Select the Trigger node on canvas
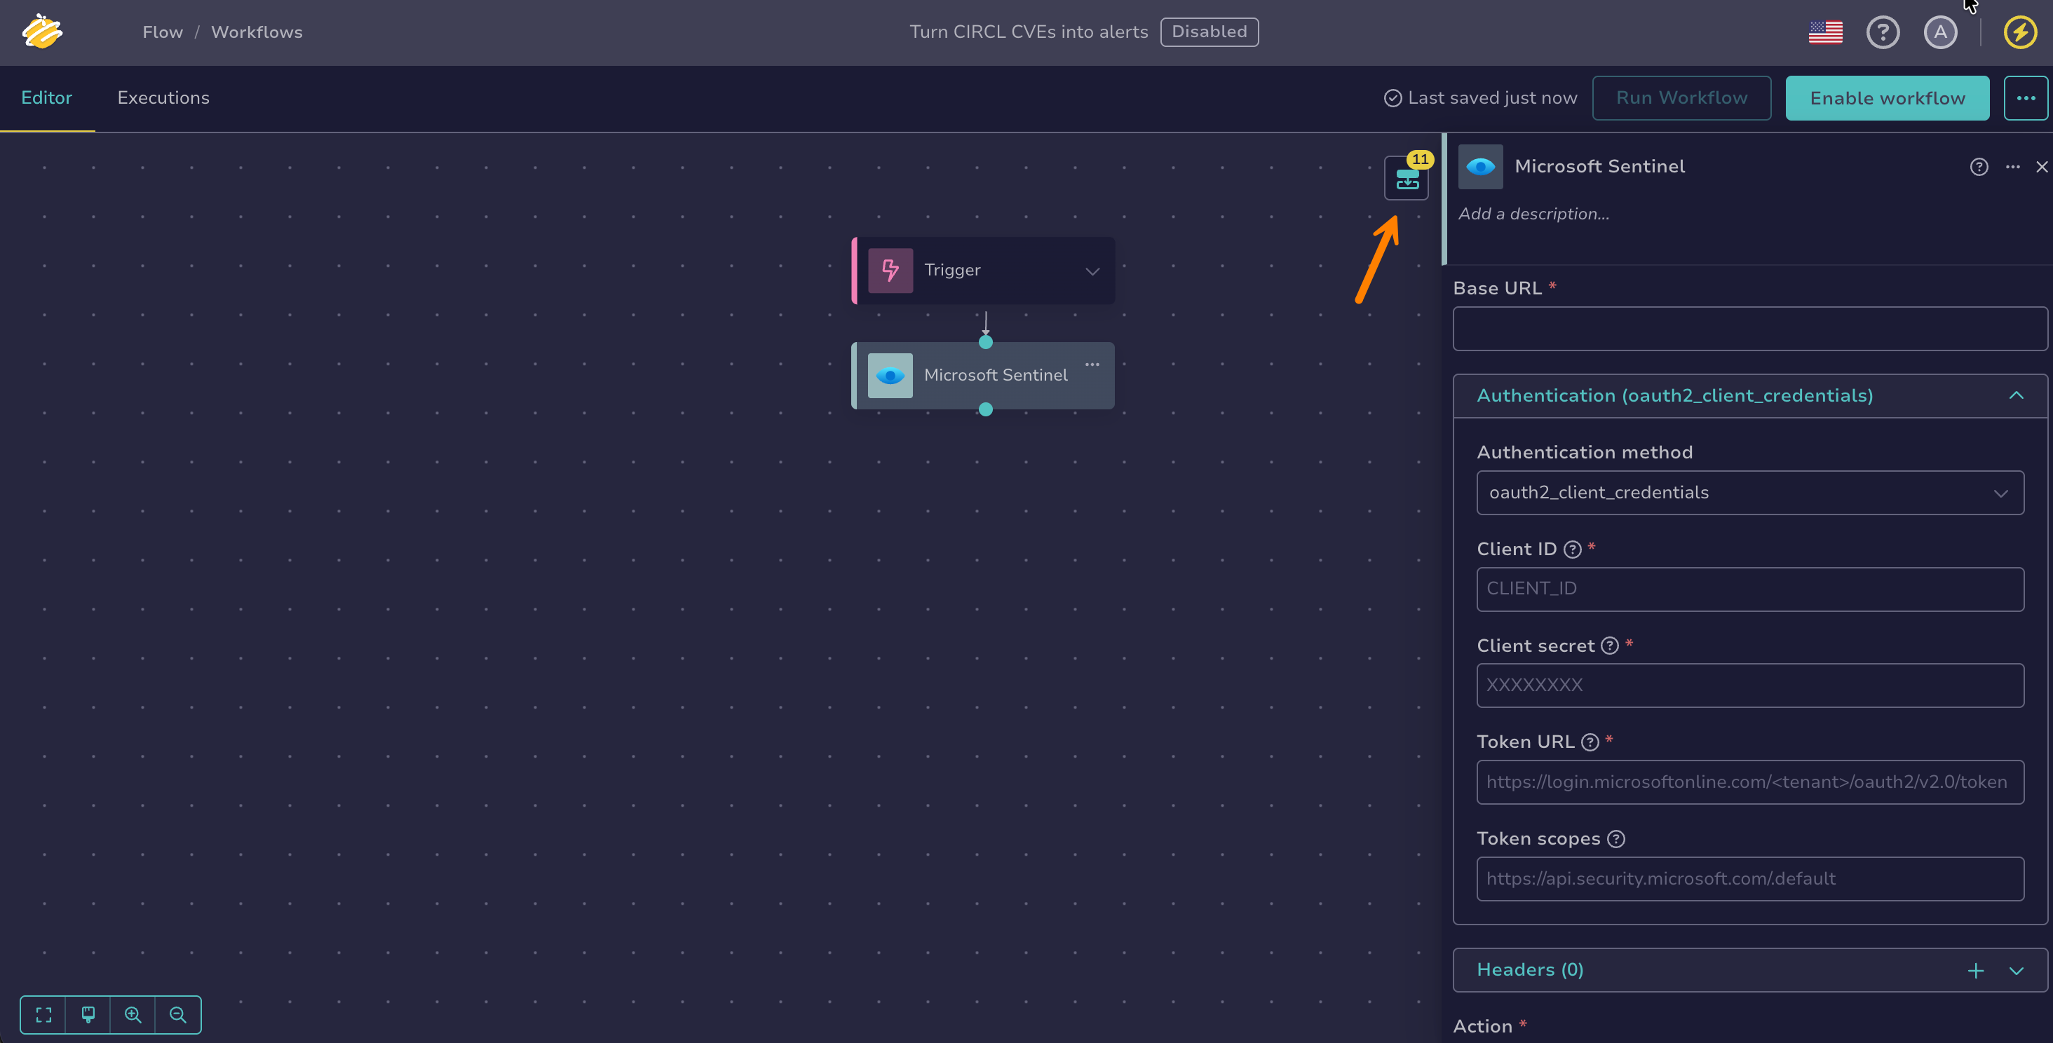Viewport: 2053px width, 1043px height. click(x=982, y=270)
